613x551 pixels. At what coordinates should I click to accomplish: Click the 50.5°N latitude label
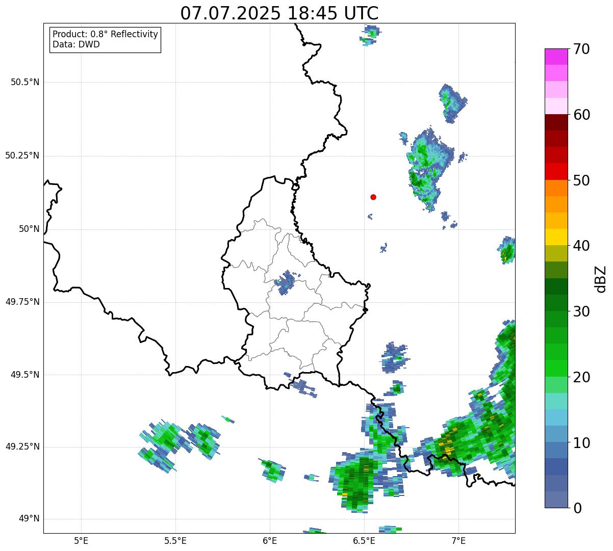tap(25, 82)
